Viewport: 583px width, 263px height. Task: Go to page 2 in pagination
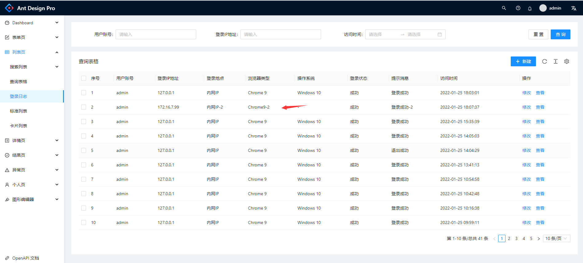click(x=509, y=238)
